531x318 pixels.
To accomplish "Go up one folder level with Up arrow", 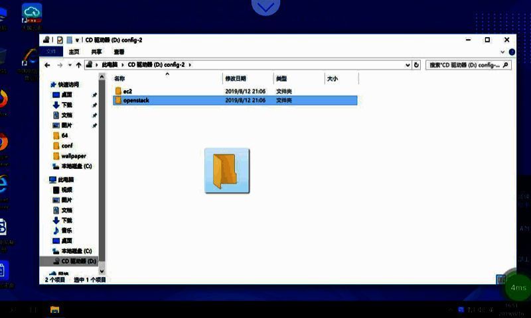I will coord(78,65).
